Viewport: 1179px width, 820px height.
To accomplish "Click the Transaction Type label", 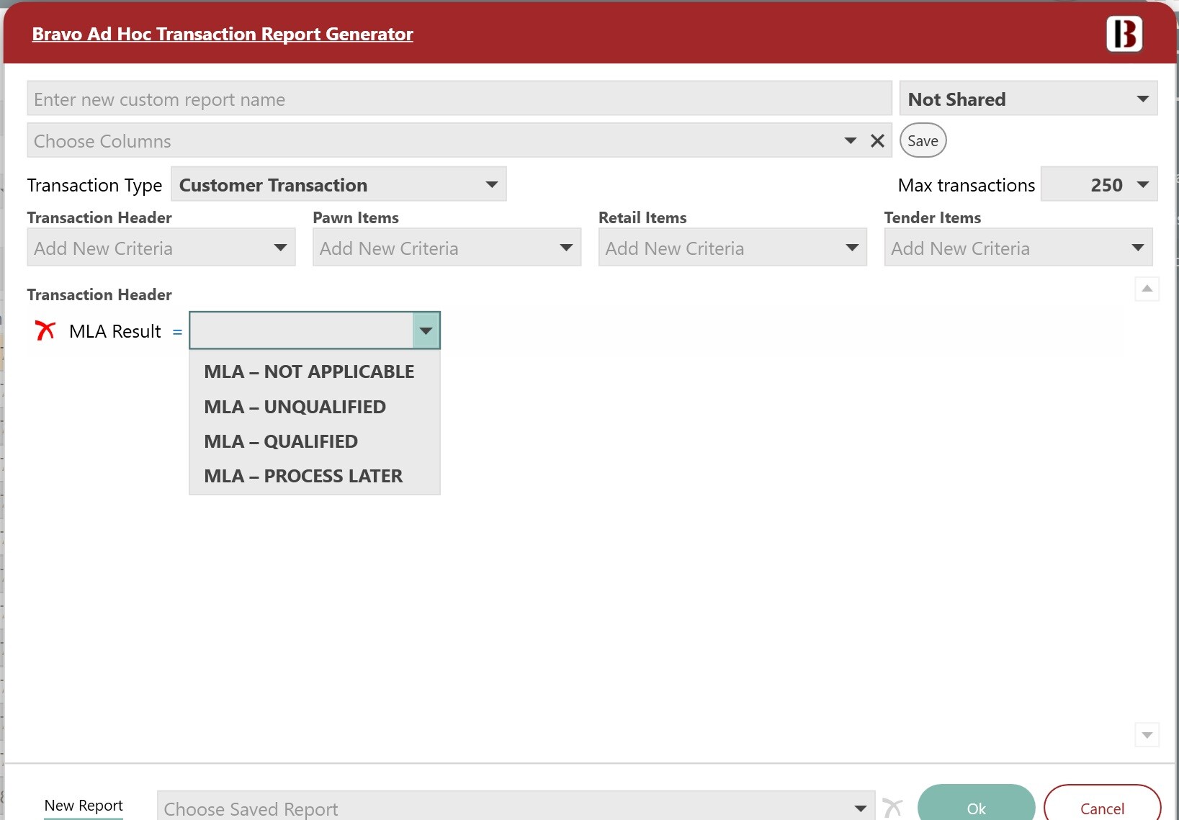I will [94, 185].
